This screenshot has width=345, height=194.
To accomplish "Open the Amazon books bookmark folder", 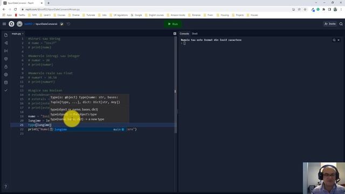I will 176,15.
